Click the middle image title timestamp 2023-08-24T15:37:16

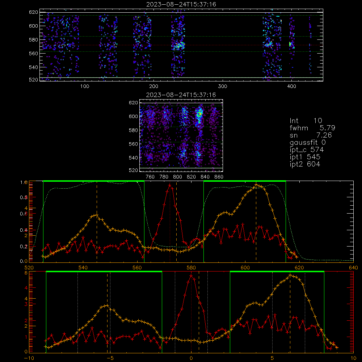click(x=181, y=95)
